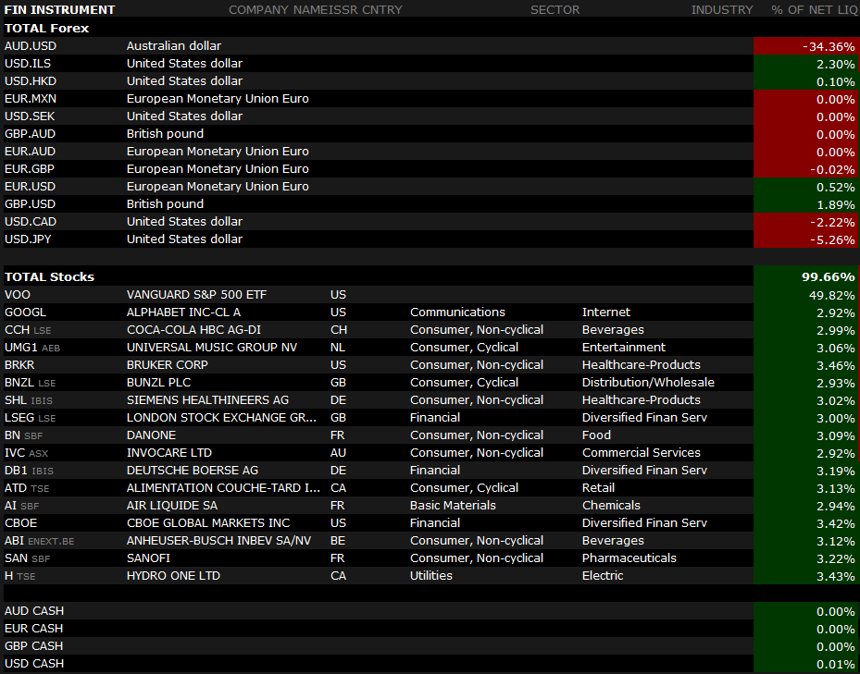Viewport: 860px width, 674px height.
Task: Click the -34.36% value for AUD.USD
Action: coord(829,47)
